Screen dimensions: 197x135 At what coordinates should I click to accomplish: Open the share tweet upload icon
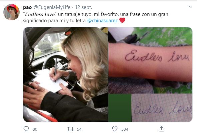(x=161, y=129)
